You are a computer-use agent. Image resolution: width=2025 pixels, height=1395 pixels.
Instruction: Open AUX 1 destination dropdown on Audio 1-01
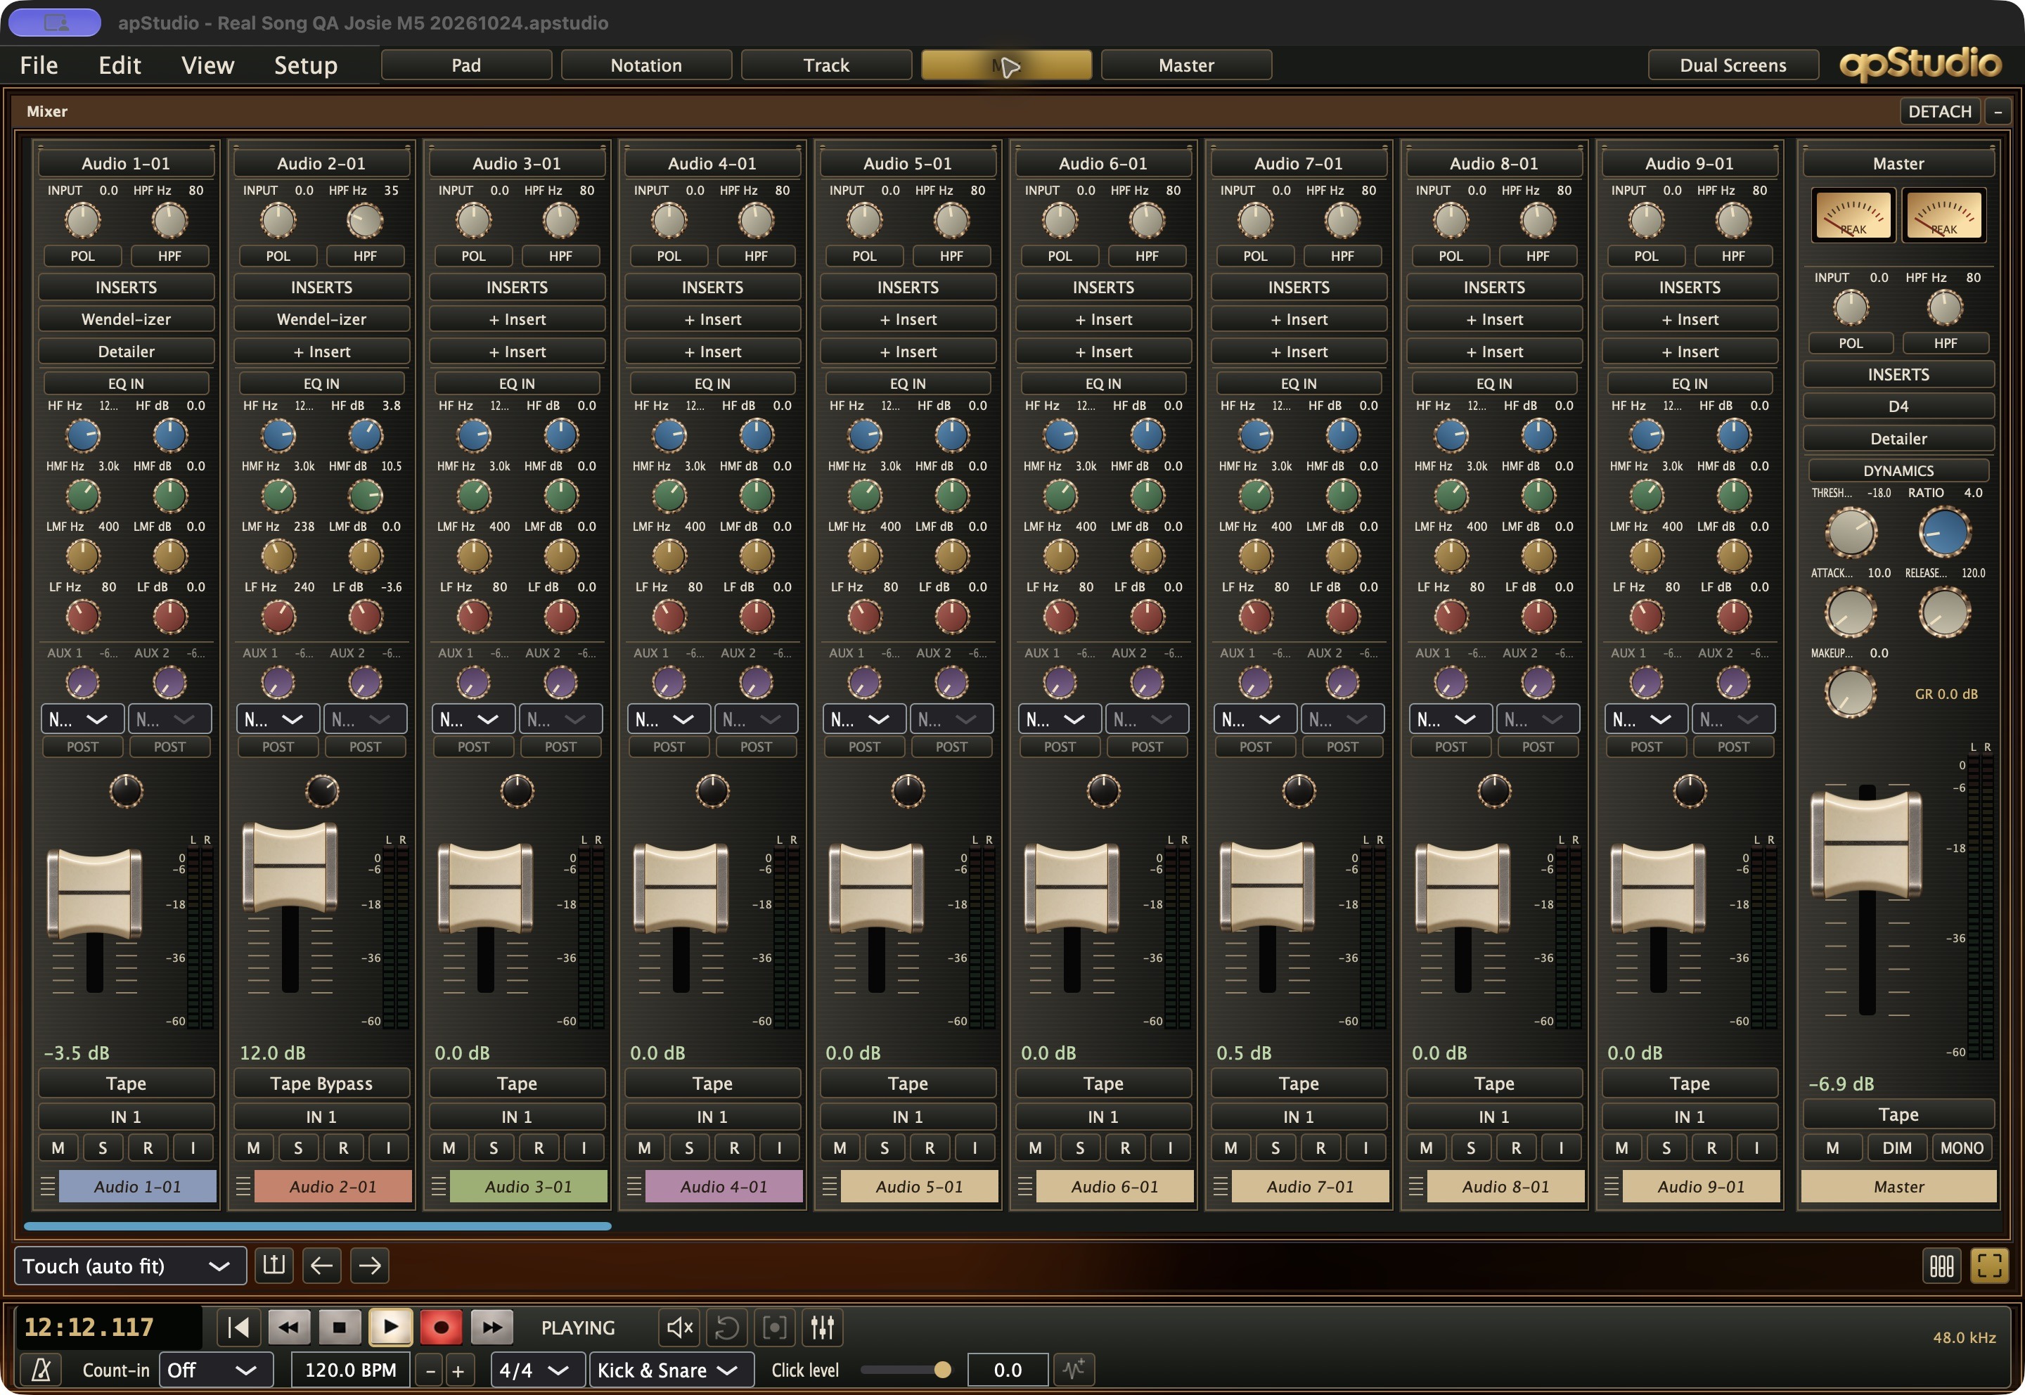click(x=82, y=719)
